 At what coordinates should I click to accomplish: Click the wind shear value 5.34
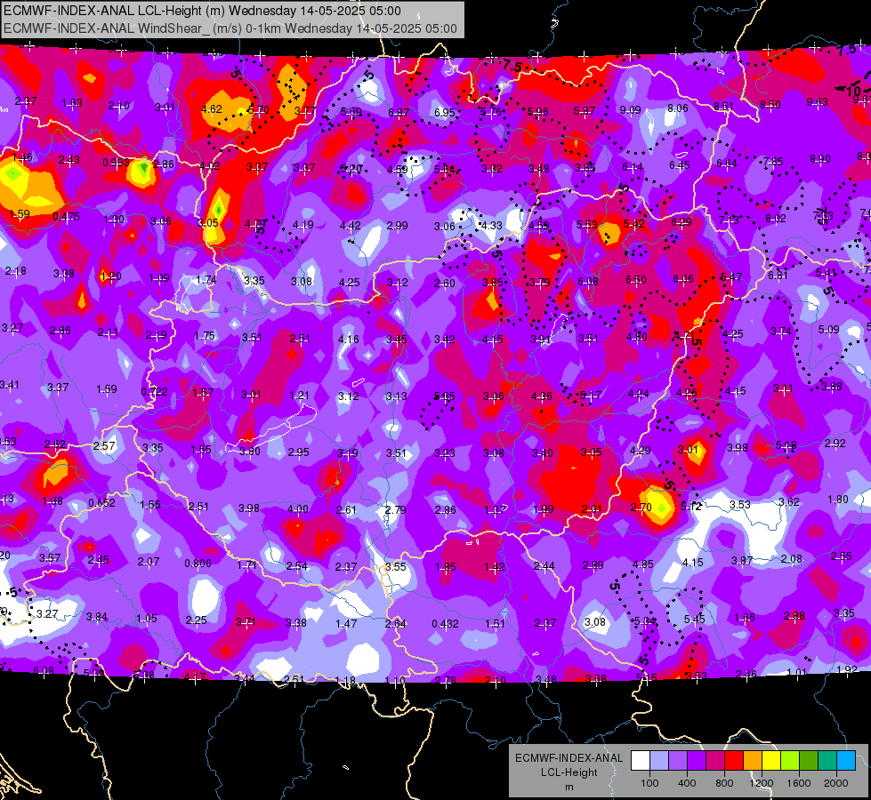tap(645, 620)
